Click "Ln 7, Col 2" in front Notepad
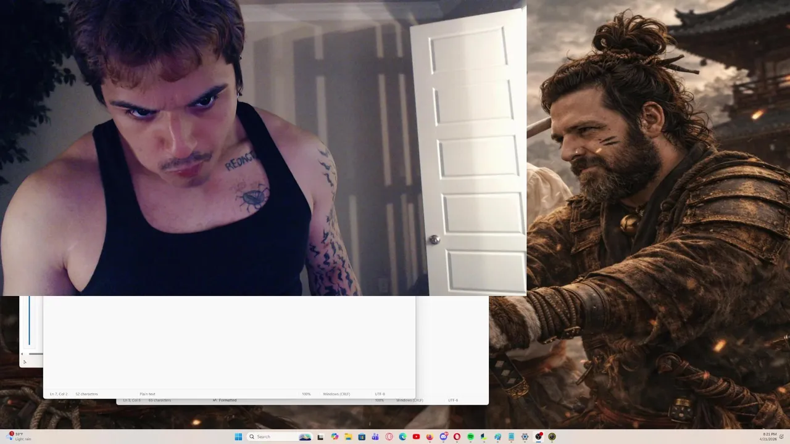 click(59, 394)
